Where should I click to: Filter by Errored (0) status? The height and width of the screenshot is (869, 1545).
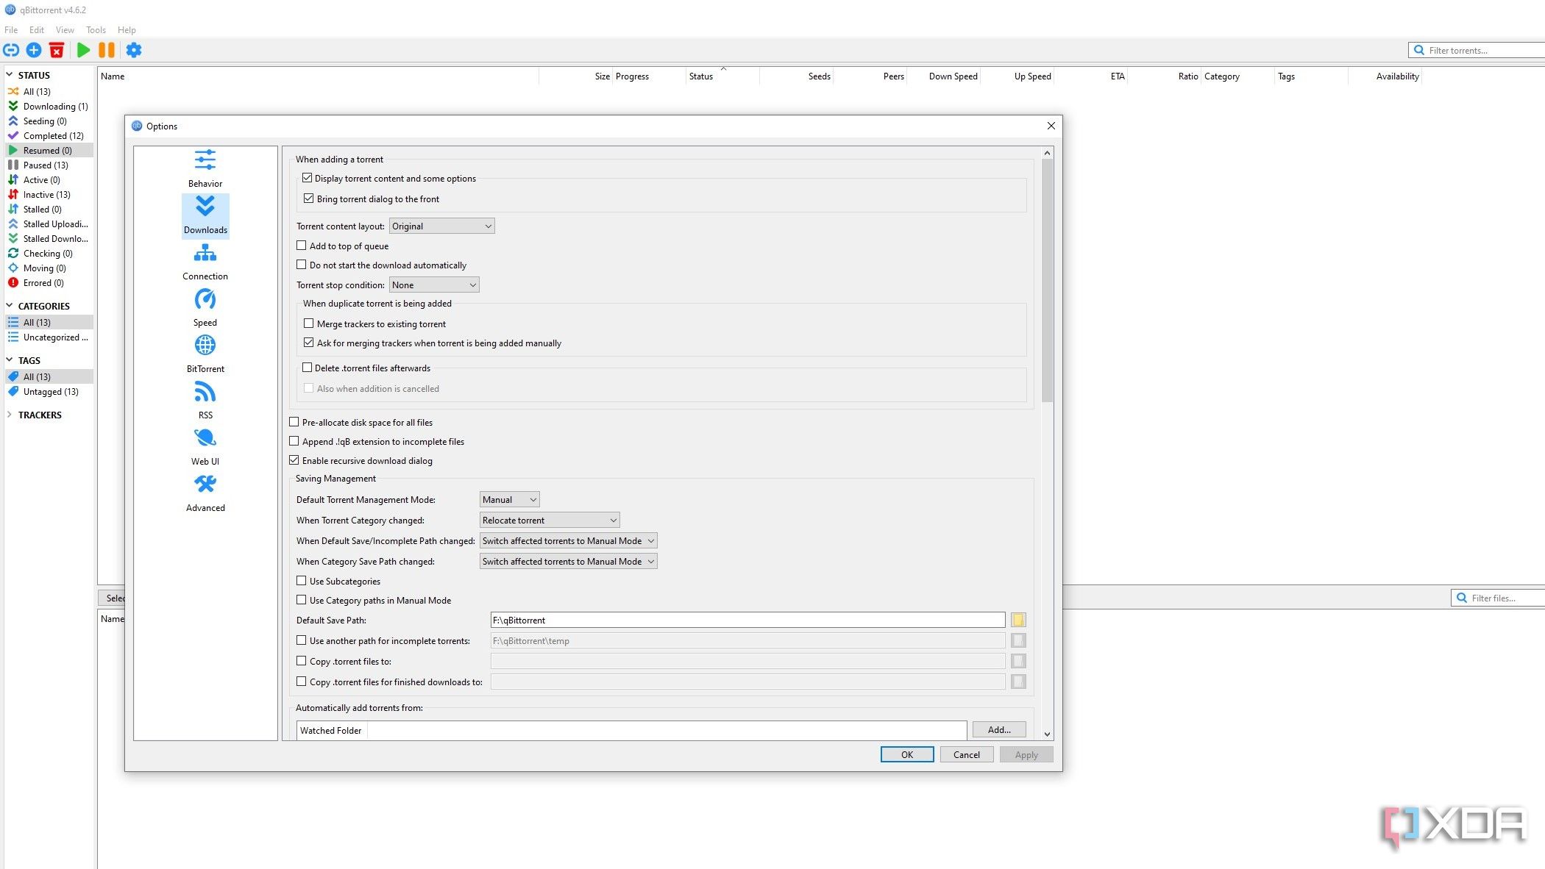[49, 282]
